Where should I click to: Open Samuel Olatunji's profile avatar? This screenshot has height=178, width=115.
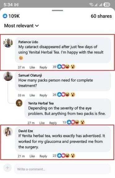(x=8, y=76)
